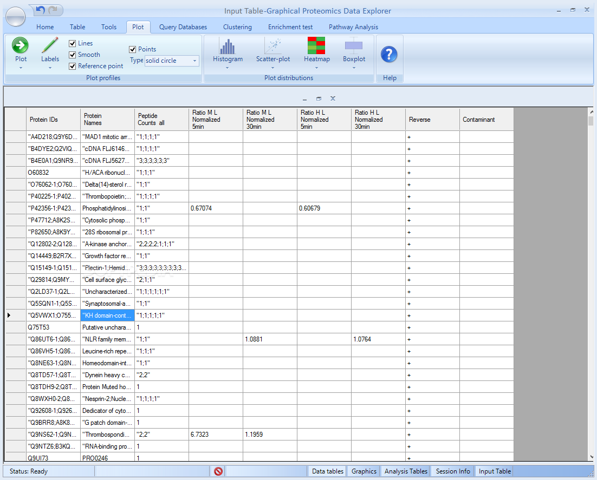The width and height of the screenshot is (597, 480).
Task: Select the Plot ribbon tab
Action: pos(138,27)
